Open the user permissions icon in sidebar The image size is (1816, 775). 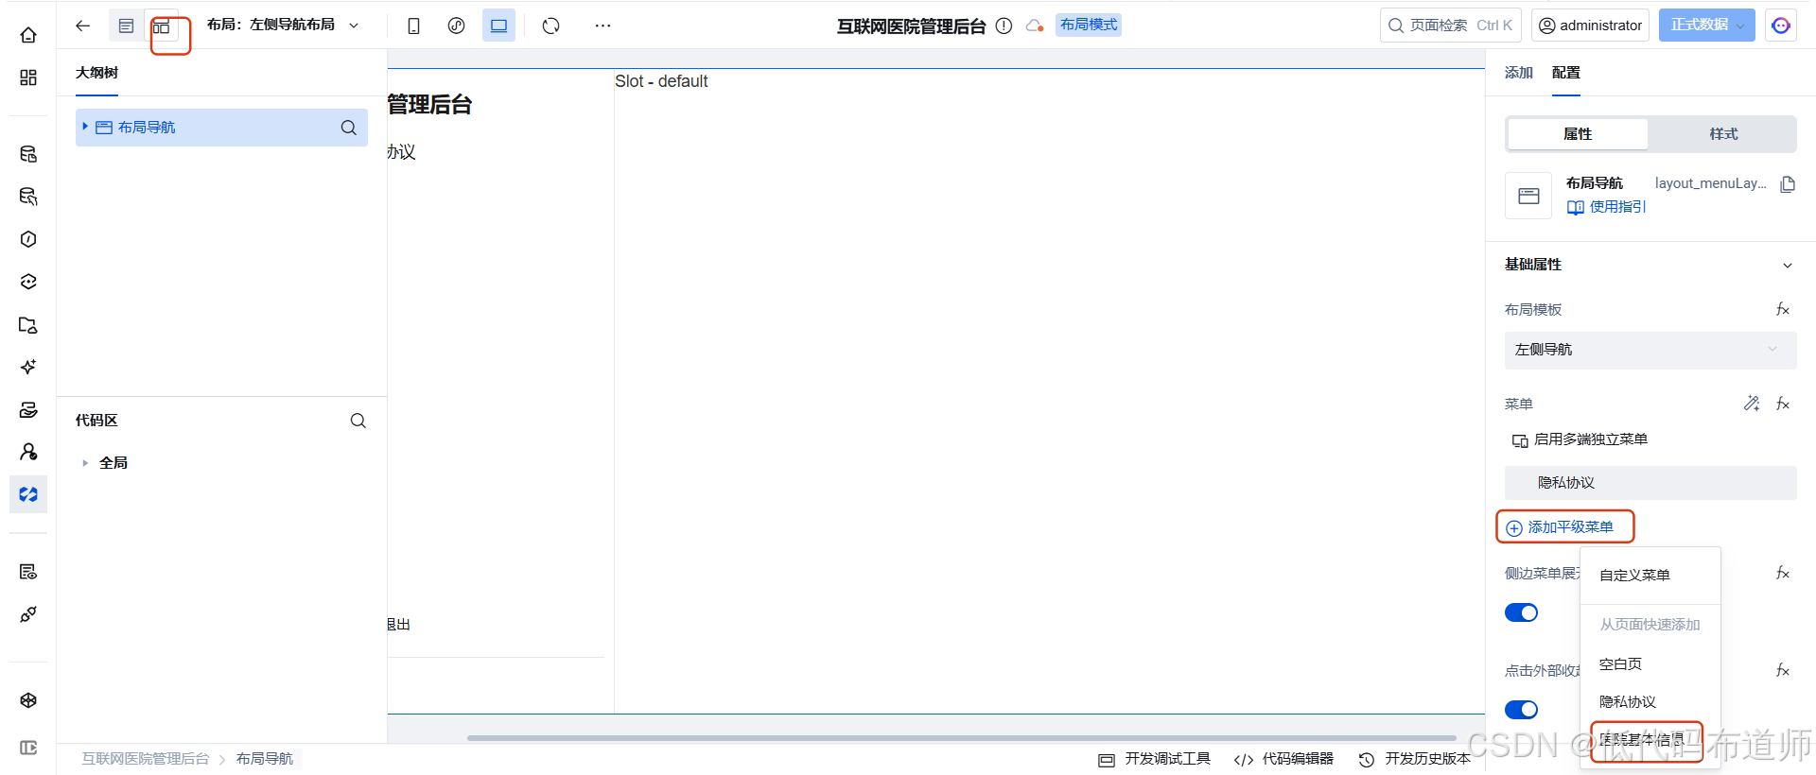tap(28, 452)
